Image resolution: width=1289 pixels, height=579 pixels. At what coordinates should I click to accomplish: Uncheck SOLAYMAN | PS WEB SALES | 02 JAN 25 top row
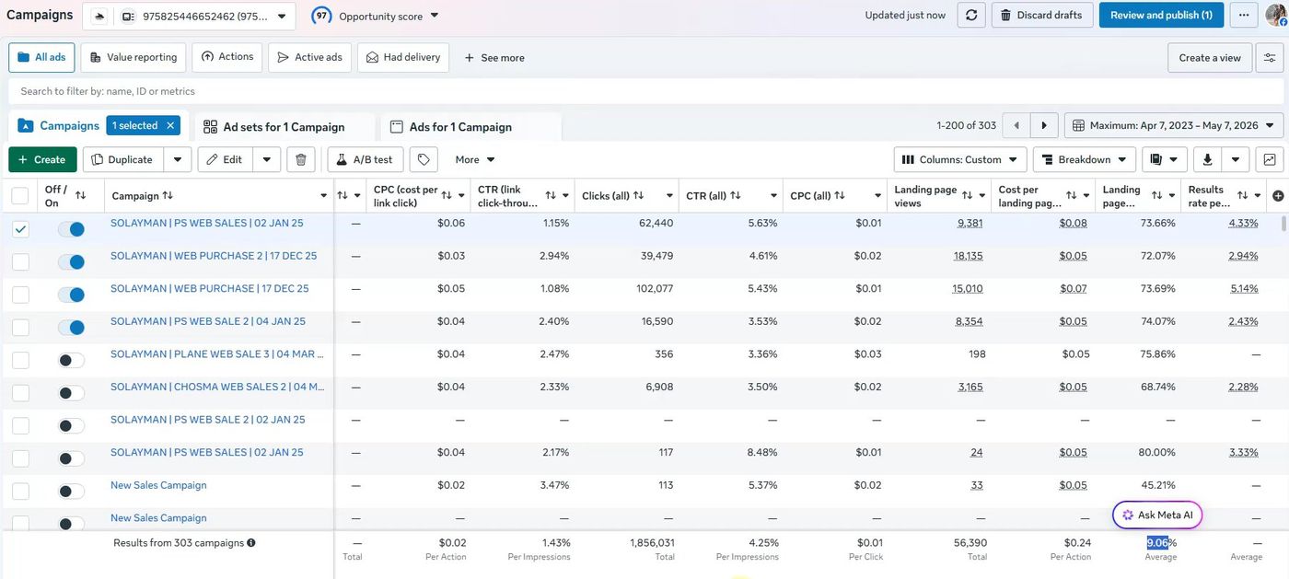(20, 229)
